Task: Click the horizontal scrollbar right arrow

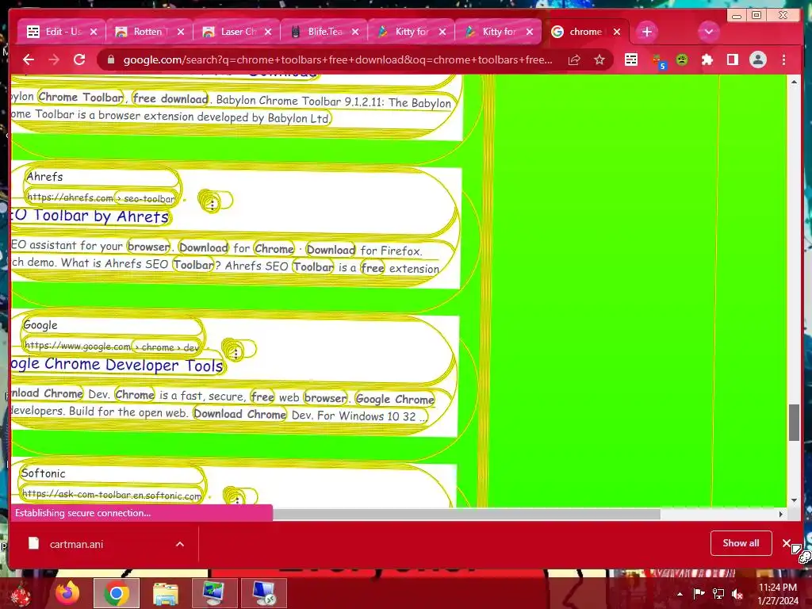Action: (x=781, y=514)
